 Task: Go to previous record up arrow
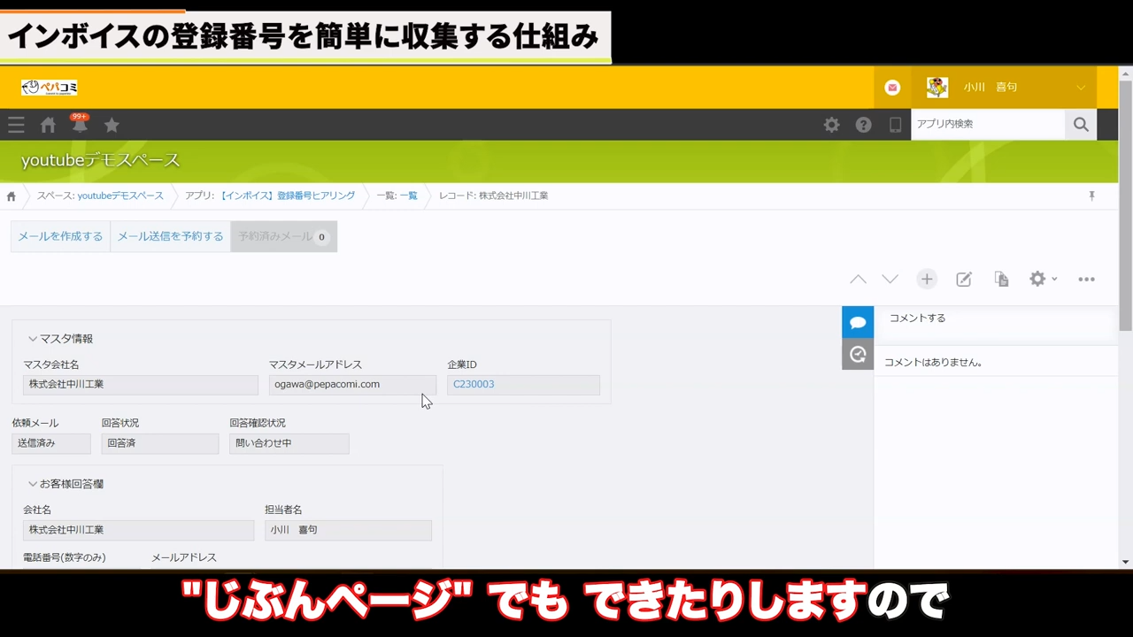(858, 279)
